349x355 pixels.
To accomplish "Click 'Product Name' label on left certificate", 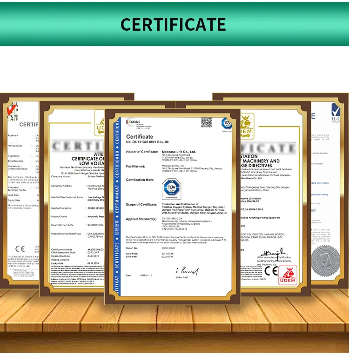I will (59, 216).
